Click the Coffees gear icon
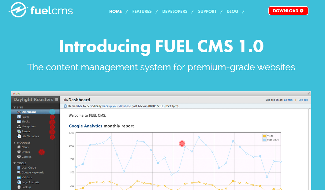Screen dimensions: 325x190 click(x=19, y=157)
